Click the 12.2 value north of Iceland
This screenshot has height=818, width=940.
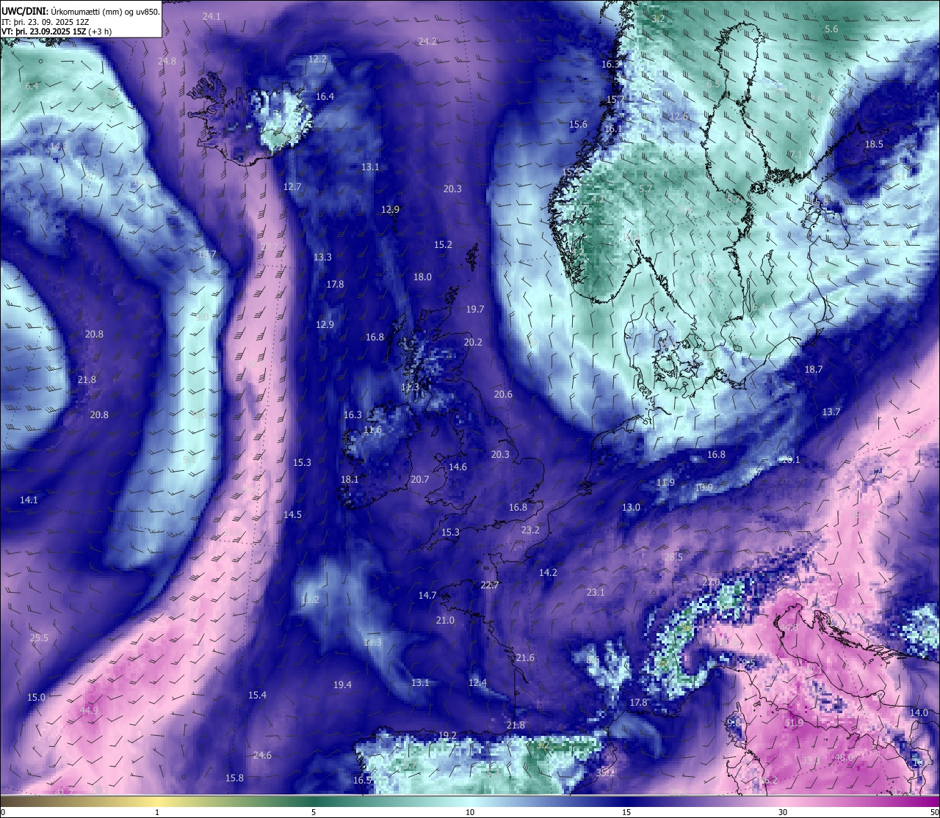pyautogui.click(x=318, y=59)
